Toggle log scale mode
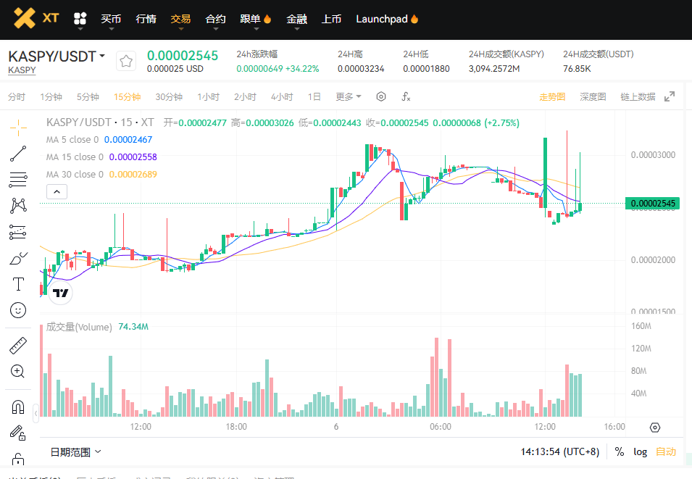The image size is (692, 479). [641, 451]
